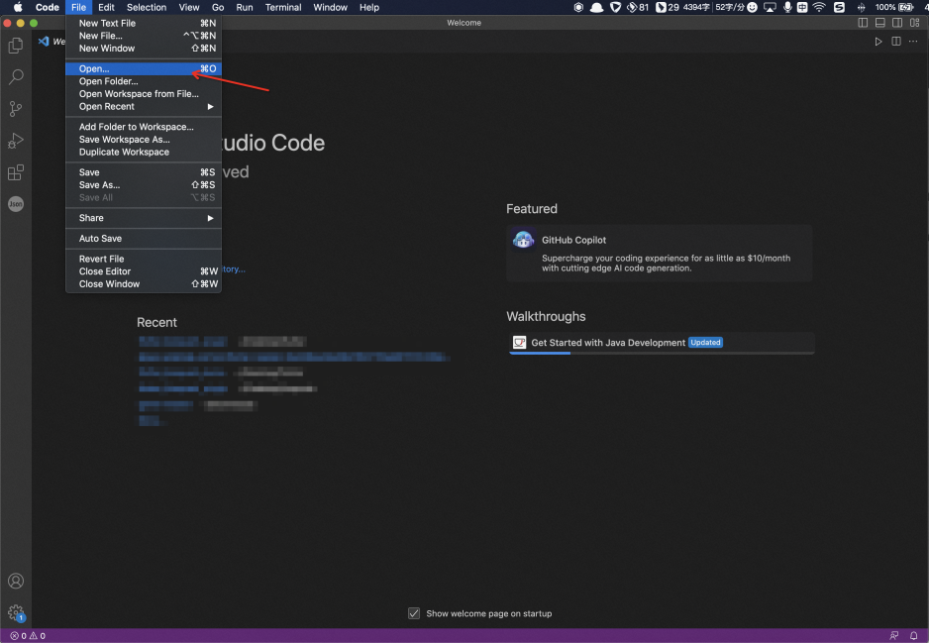Click the Run play icon in editor toolbar

(x=878, y=42)
